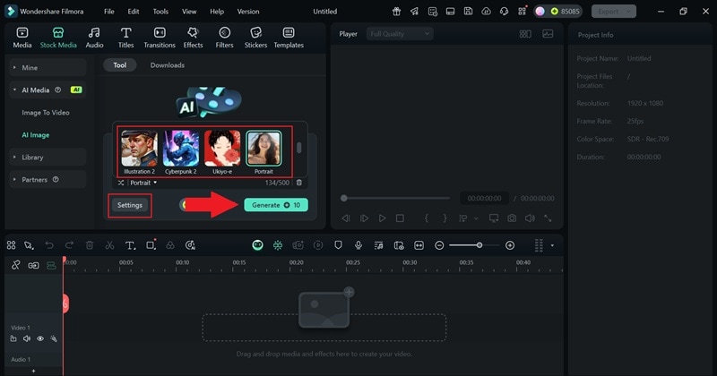Open the Full Quality player dropdown
This screenshot has width=717, height=376.
pyautogui.click(x=400, y=34)
